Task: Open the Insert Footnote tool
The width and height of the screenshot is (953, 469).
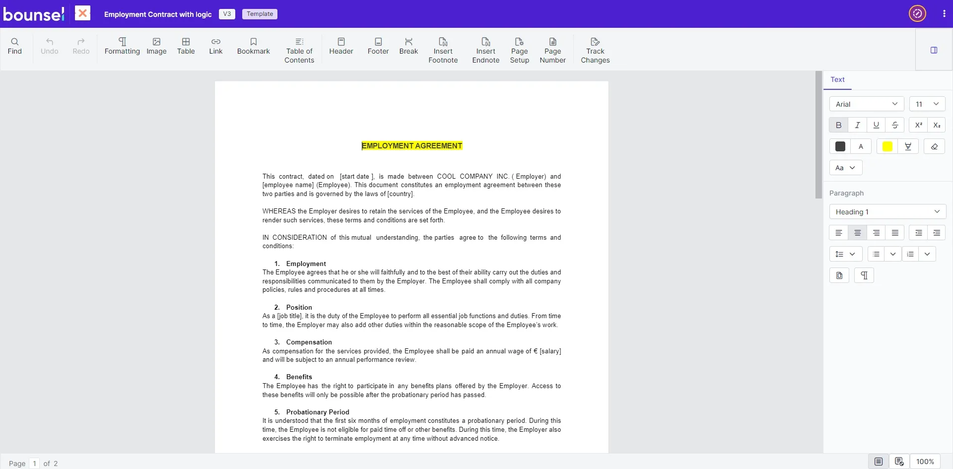Action: 443,50
